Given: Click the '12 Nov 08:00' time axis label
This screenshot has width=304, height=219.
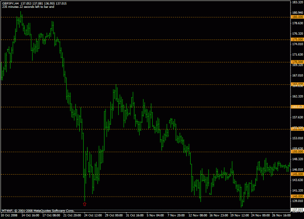Looking at the screenshot, I should tap(198, 215).
